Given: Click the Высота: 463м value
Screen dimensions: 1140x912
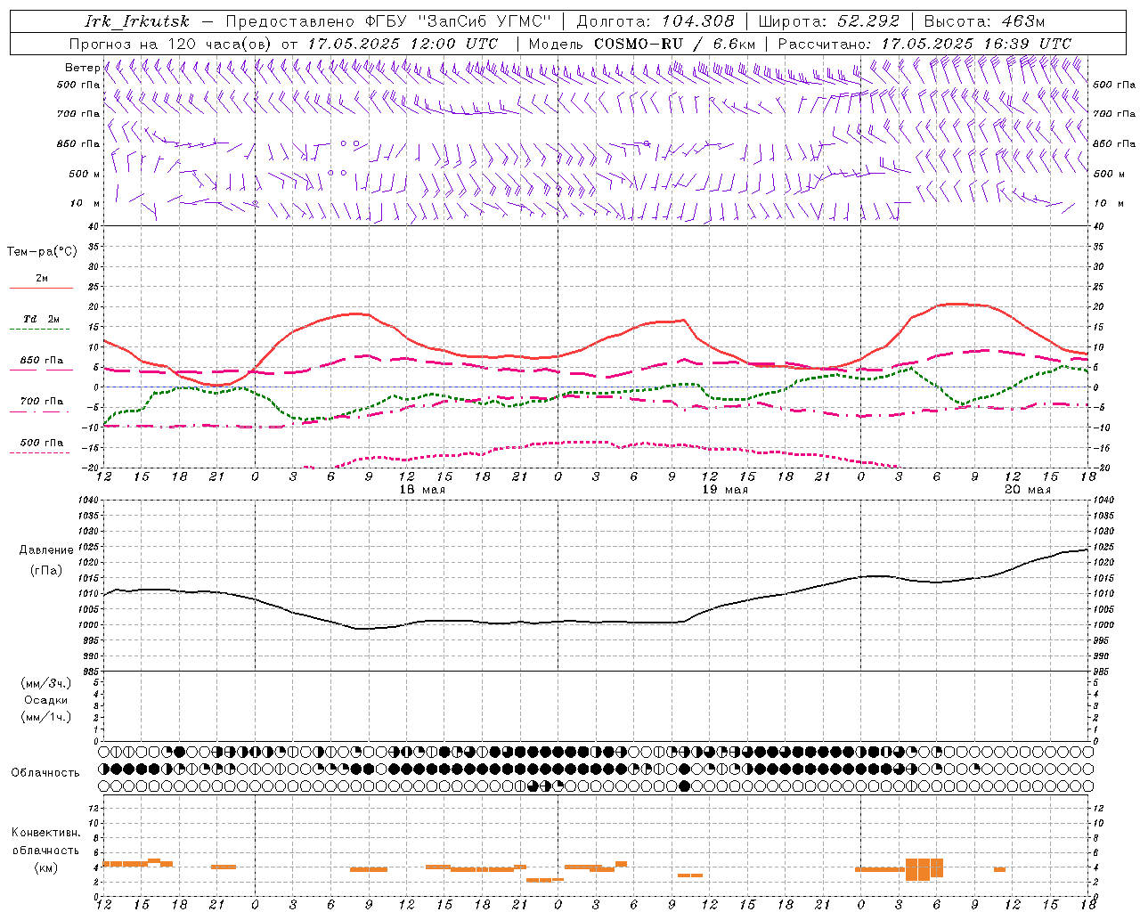Looking at the screenshot, I should tap(984, 21).
